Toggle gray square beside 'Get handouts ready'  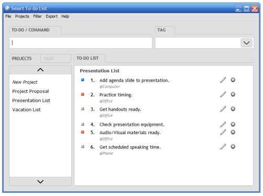[x=83, y=109]
